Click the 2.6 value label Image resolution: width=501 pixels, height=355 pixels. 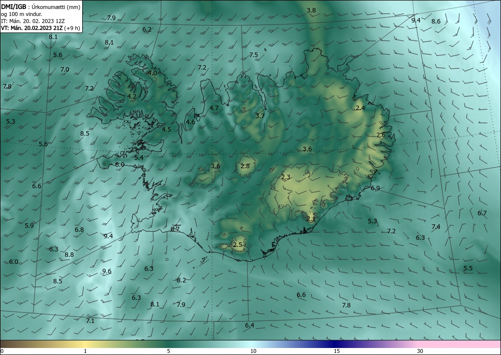pos(381,135)
